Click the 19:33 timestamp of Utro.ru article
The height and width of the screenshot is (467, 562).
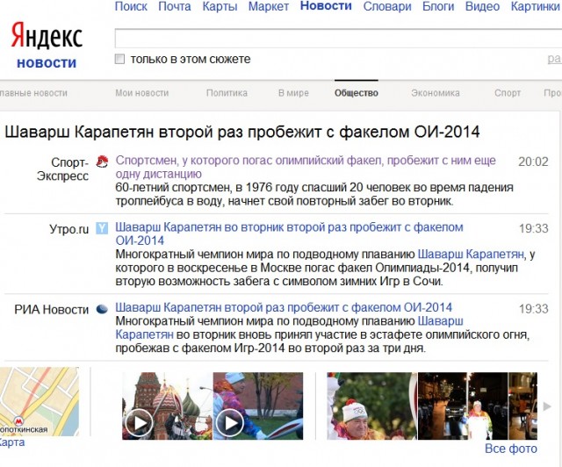[534, 228]
